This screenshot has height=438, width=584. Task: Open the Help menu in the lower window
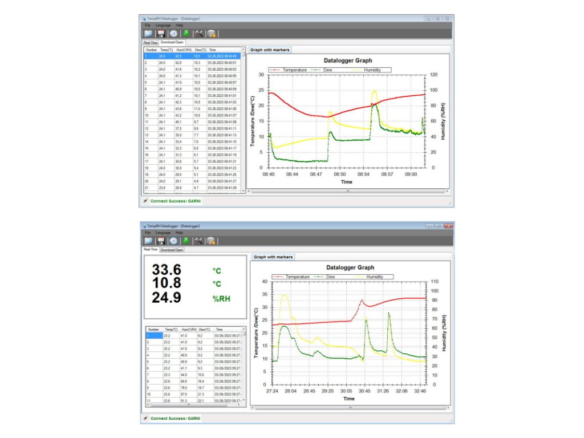pos(179,233)
